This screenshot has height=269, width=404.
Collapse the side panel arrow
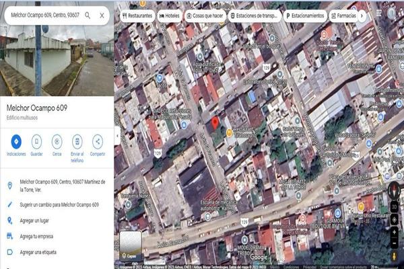tap(117, 135)
